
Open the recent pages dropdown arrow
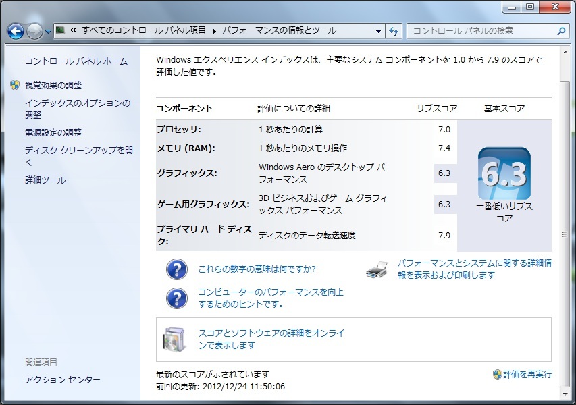click(x=48, y=32)
